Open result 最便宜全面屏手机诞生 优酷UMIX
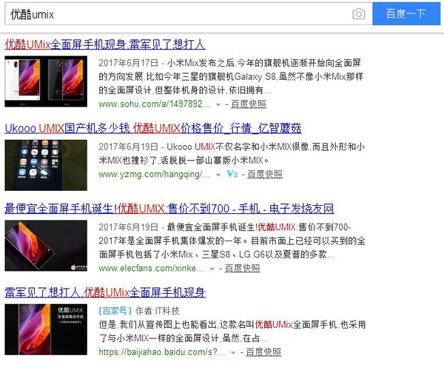Image resolution: width=444 pixels, height=370 pixels. [169, 209]
